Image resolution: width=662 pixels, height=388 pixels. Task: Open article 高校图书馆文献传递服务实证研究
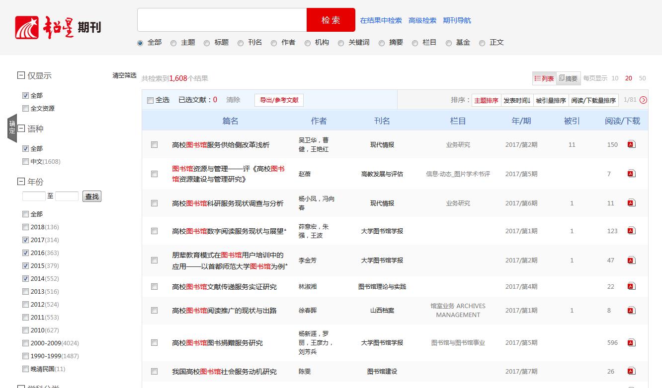(224, 287)
